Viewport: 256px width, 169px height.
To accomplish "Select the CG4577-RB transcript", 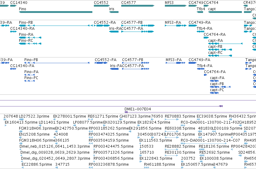I will (x=138, y=26).
